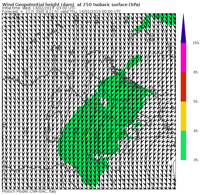Click the 'Wind Geopotential height (dam)' title text
The height and width of the screenshot is (195, 202).
[x=38, y=5]
